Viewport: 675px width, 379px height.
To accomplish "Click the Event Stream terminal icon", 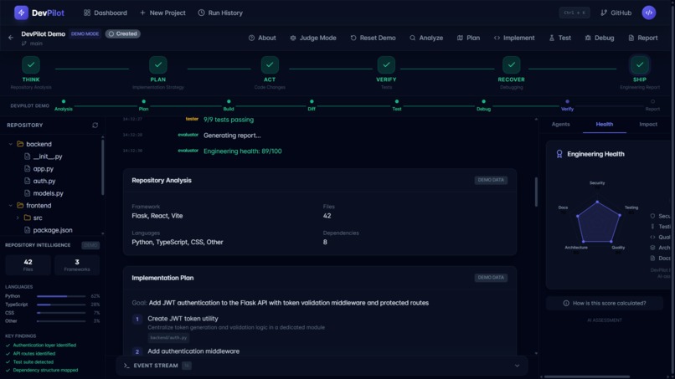I will [x=126, y=366].
